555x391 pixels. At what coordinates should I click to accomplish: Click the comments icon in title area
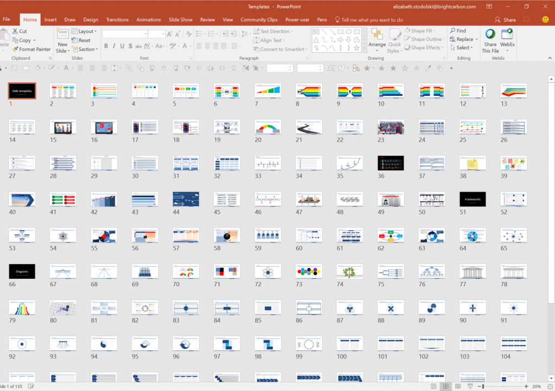527,20
